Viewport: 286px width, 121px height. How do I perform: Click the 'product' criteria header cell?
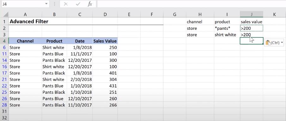(x=227, y=22)
